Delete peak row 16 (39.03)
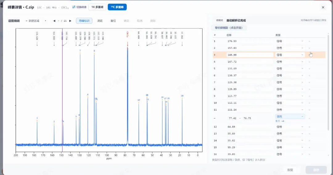The height and width of the screenshot is (175, 333). point(310,154)
